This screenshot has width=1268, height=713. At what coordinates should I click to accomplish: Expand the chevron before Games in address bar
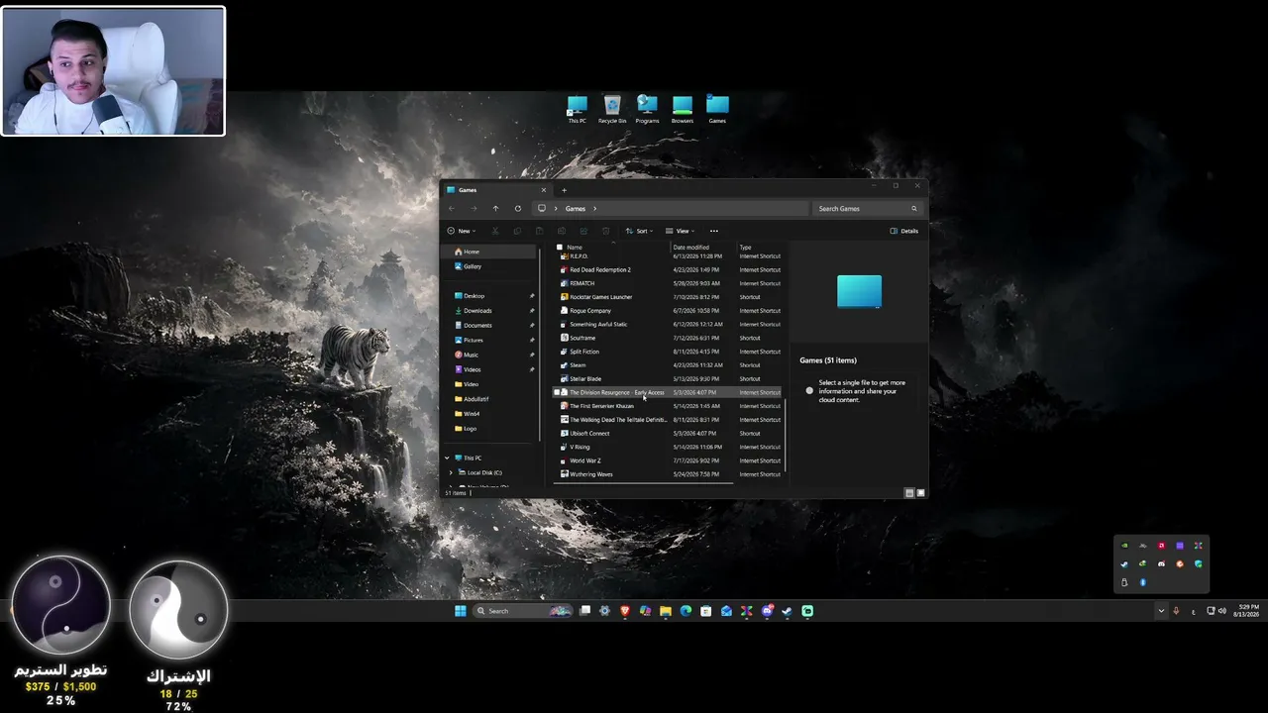[x=557, y=209]
